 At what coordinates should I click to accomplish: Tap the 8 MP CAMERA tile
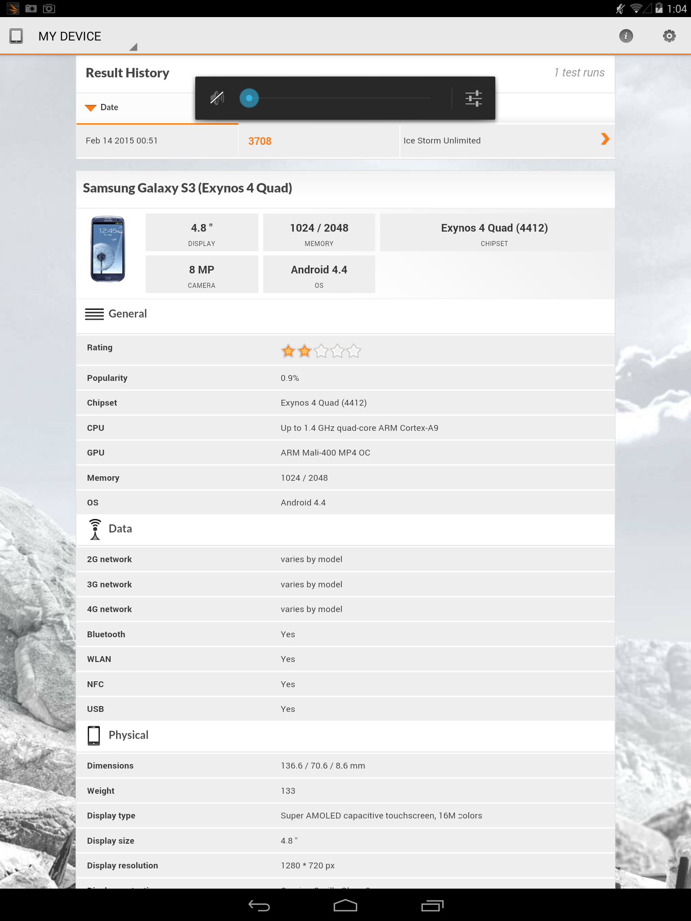pos(202,274)
